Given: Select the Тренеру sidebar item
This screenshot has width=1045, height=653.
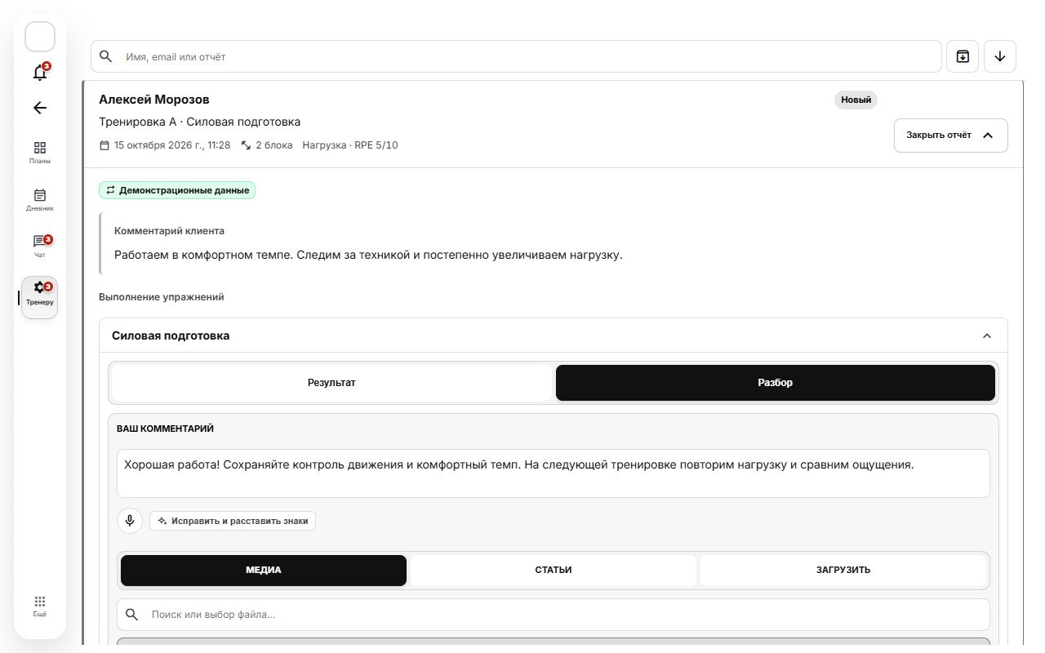Looking at the screenshot, I should [40, 297].
